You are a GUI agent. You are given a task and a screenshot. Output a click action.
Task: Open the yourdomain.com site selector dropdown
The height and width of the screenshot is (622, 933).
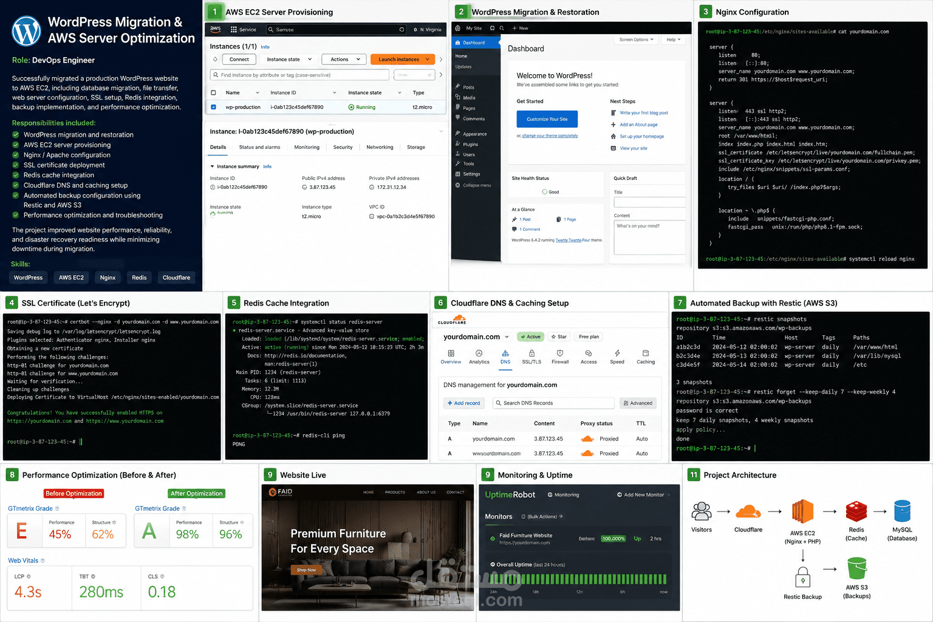[x=506, y=337]
